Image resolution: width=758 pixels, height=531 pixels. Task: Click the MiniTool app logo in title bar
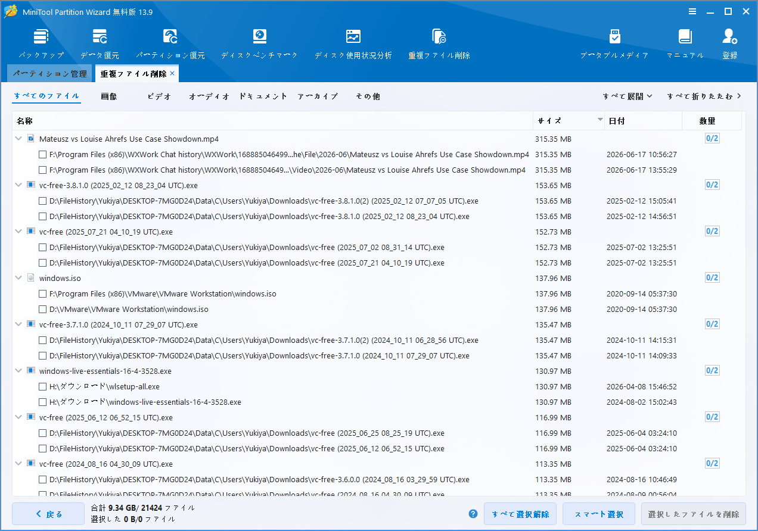coord(11,11)
